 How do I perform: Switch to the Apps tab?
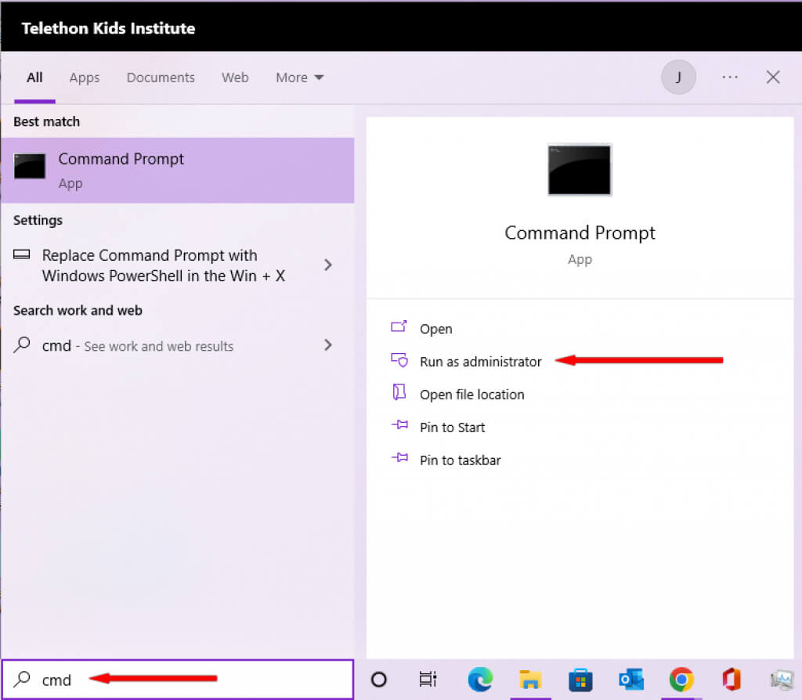click(x=85, y=78)
